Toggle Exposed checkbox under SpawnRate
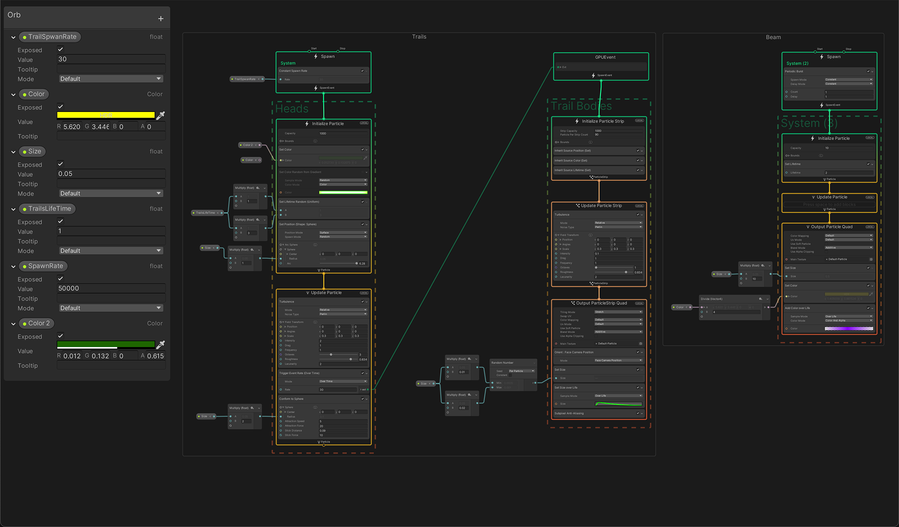 click(60, 279)
